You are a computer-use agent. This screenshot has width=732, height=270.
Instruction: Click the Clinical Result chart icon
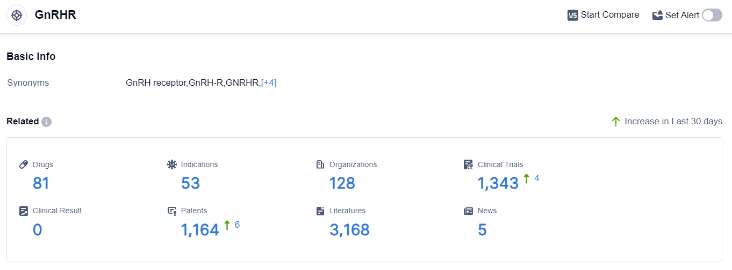[24, 211]
